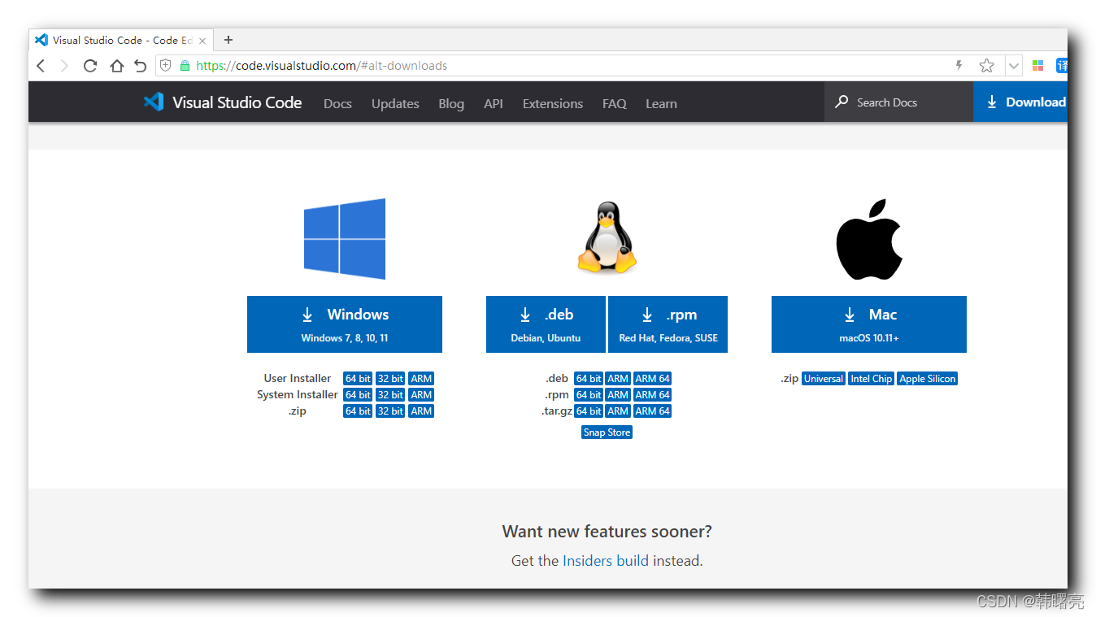This screenshot has height=617, width=1096.
Task: Click the search magnifier icon
Action: click(x=842, y=102)
